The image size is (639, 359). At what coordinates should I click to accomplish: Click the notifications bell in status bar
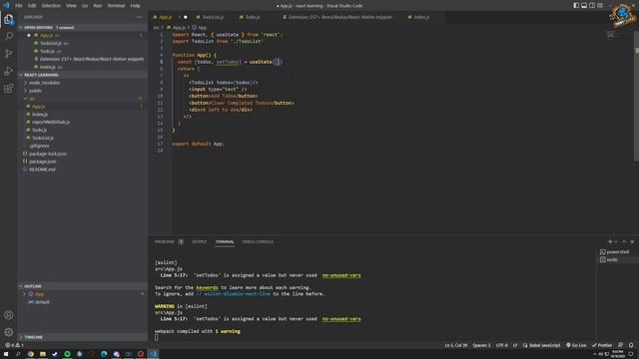[631, 345]
